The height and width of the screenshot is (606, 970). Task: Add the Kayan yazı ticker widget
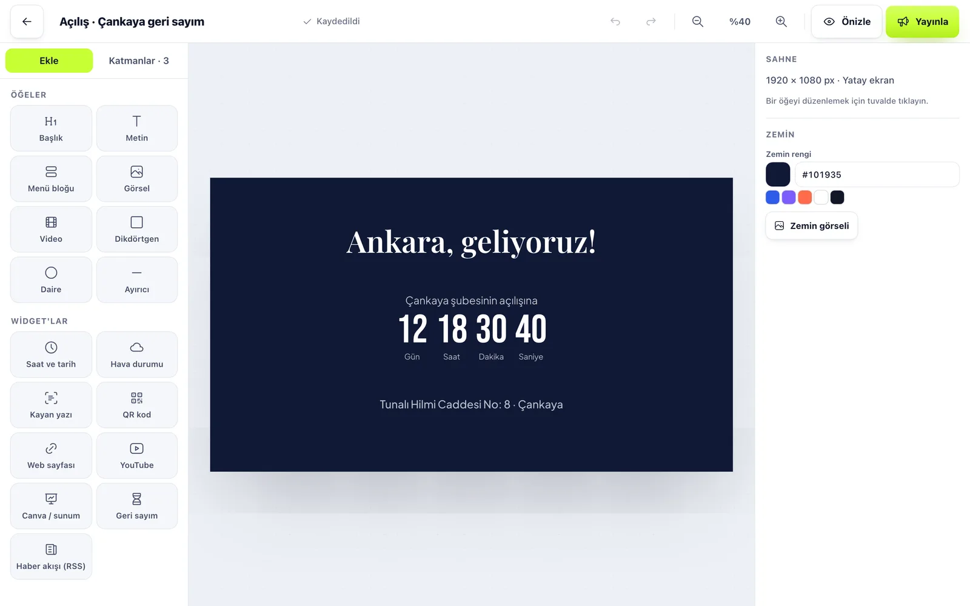coord(51,405)
